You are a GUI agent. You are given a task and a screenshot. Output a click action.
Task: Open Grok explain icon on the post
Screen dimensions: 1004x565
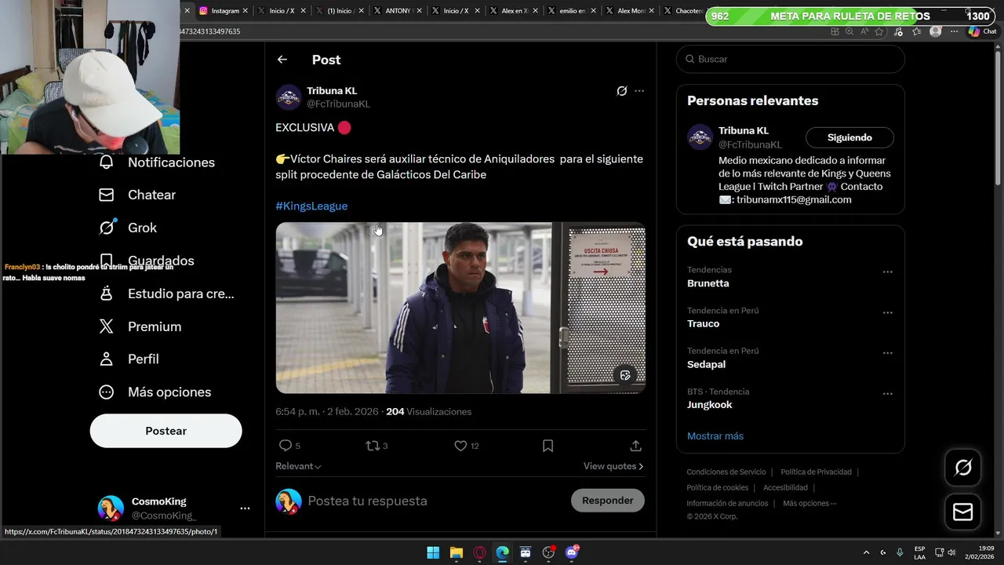621,91
